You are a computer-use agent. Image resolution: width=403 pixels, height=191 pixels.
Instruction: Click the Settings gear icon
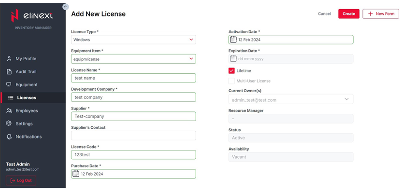point(9,123)
